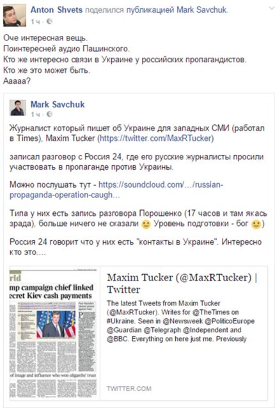Click the first smiley emoji after сказали
Image resolution: width=275 pixels, height=408 pixels.
[x=146, y=224]
